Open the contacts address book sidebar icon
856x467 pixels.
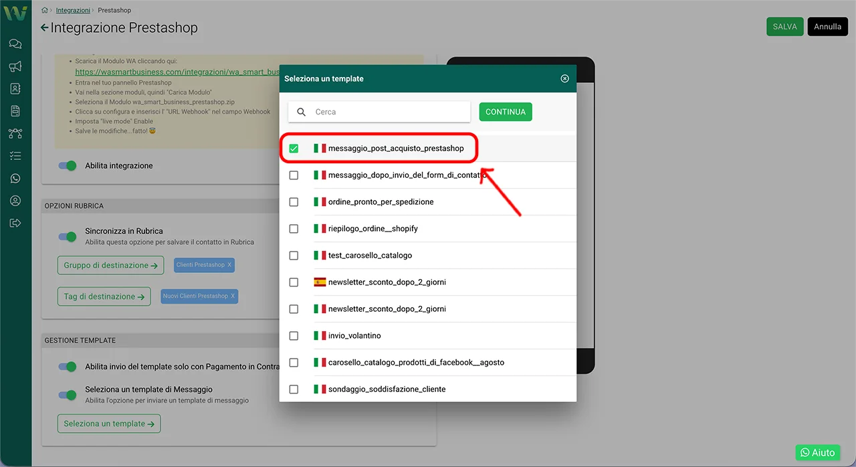click(15, 88)
